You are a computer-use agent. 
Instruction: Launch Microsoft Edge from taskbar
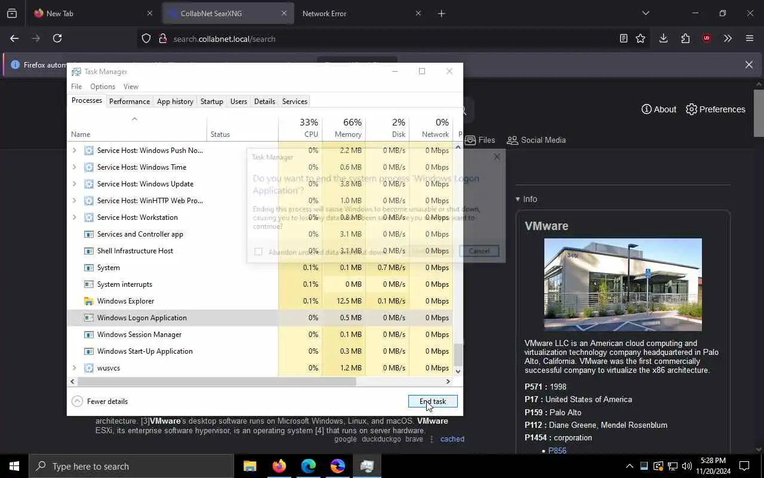[309, 466]
